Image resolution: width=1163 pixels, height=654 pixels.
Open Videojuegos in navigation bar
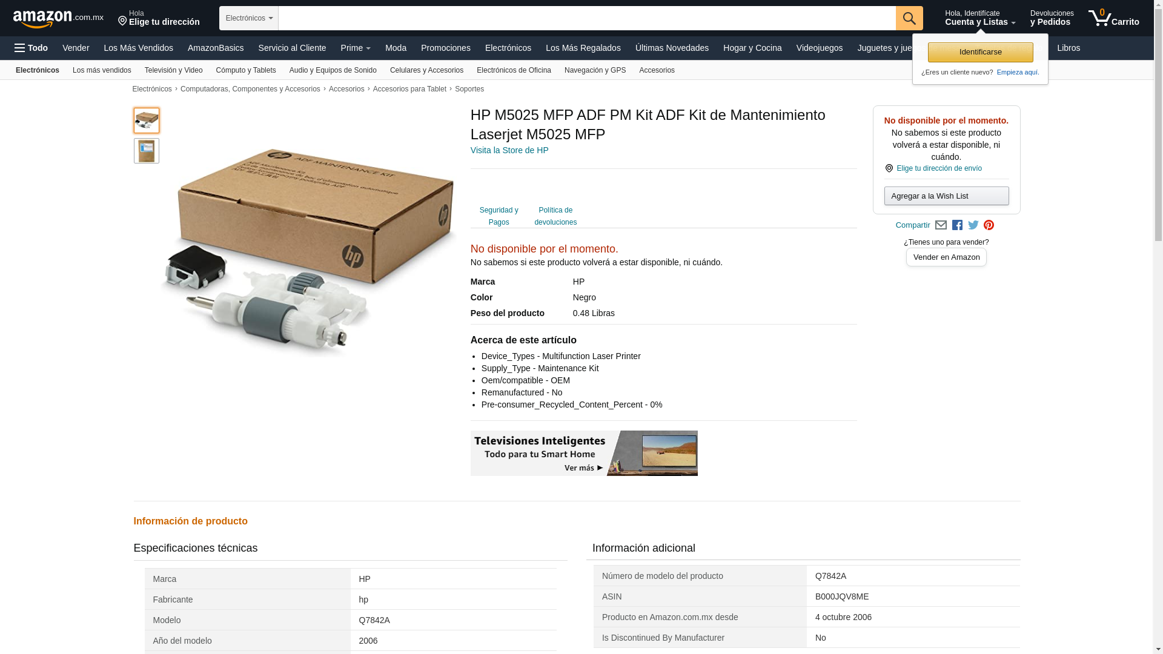pos(819,48)
